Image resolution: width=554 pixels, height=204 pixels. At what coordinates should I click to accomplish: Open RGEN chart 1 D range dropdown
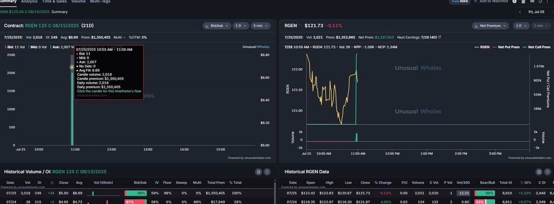click(x=521, y=26)
